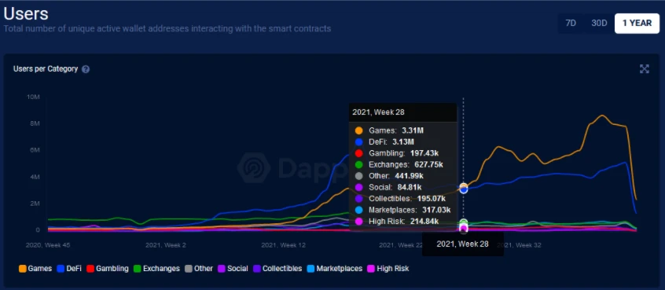Click the Exchanges 627.75k tooltip row
The width and height of the screenshot is (665, 290).
[x=402, y=164]
